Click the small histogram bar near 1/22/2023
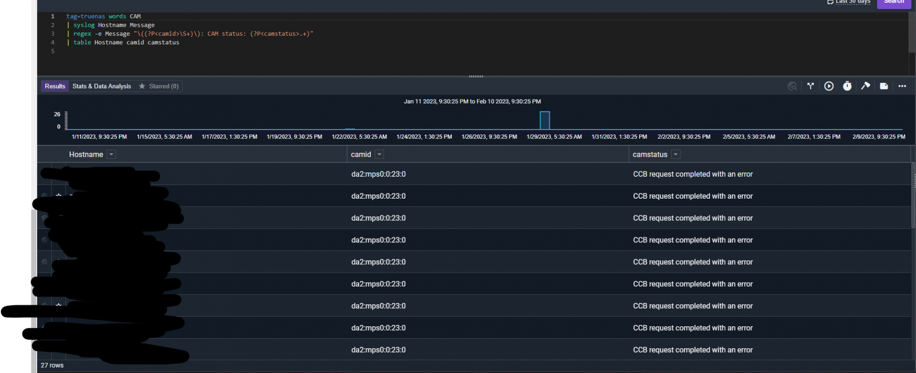The image size is (916, 373). 350,129
